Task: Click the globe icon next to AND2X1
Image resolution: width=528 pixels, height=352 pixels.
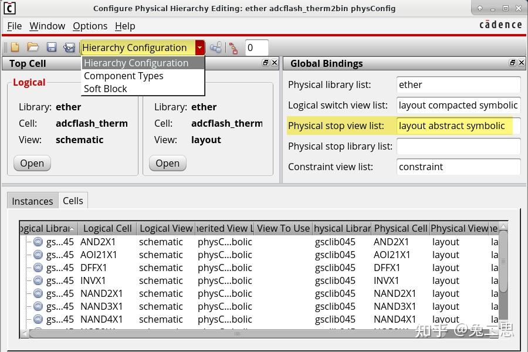Action: point(36,242)
